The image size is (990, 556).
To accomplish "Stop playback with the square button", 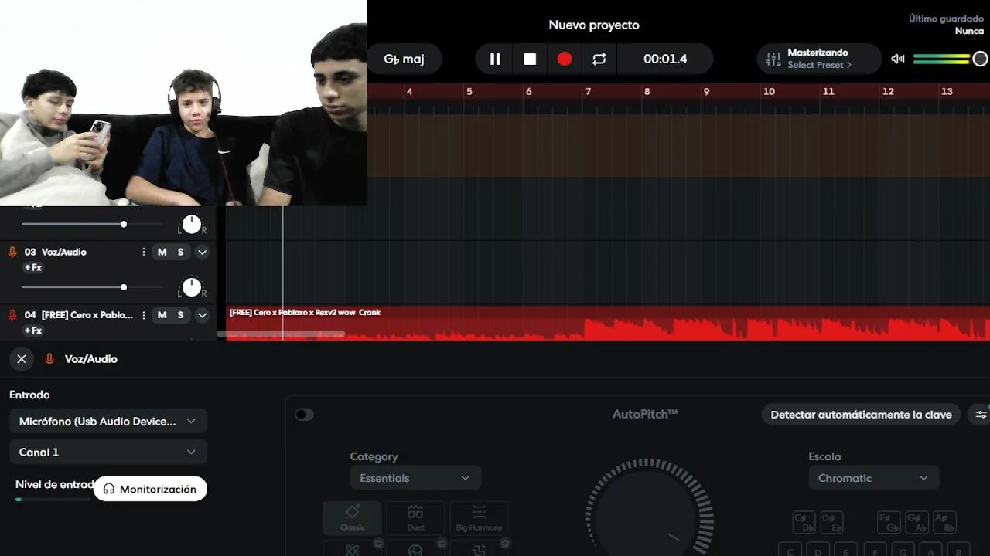I will pyautogui.click(x=530, y=59).
